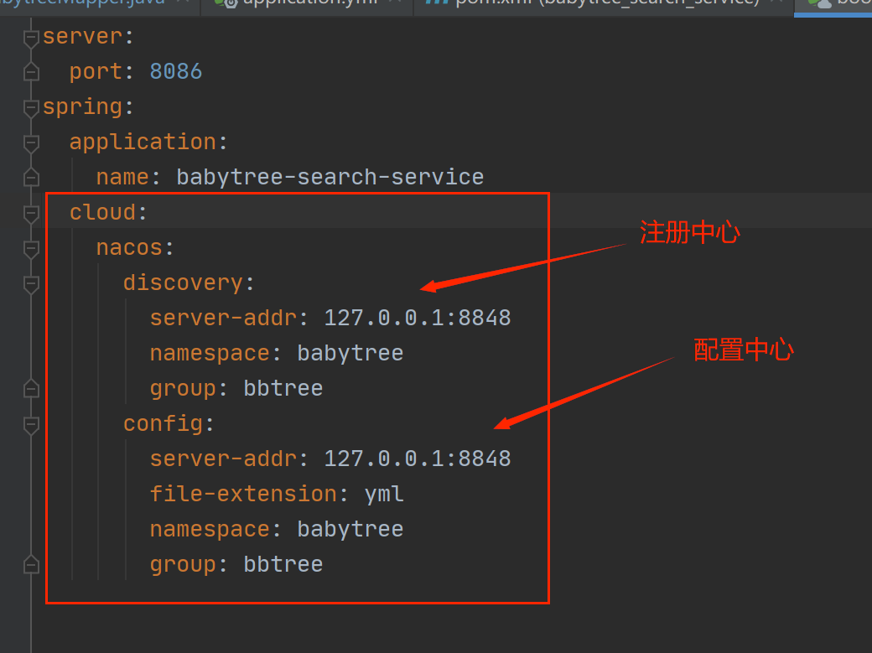Collapse the cloud block fold marker
The width and height of the screenshot is (872, 653).
[31, 213]
